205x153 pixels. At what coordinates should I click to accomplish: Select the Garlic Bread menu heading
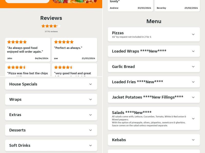pyautogui.click(x=123, y=67)
